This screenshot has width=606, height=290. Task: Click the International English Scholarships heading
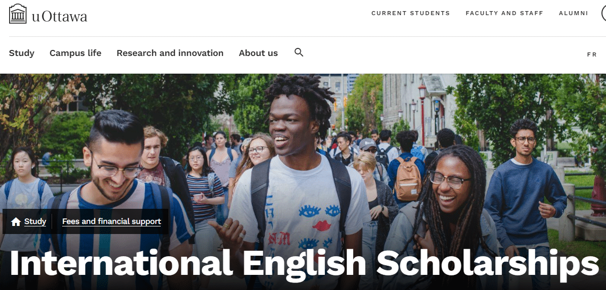(304, 263)
